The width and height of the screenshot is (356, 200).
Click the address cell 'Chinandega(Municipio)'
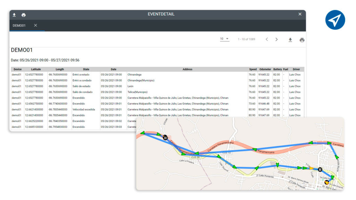pyautogui.click(x=141, y=81)
